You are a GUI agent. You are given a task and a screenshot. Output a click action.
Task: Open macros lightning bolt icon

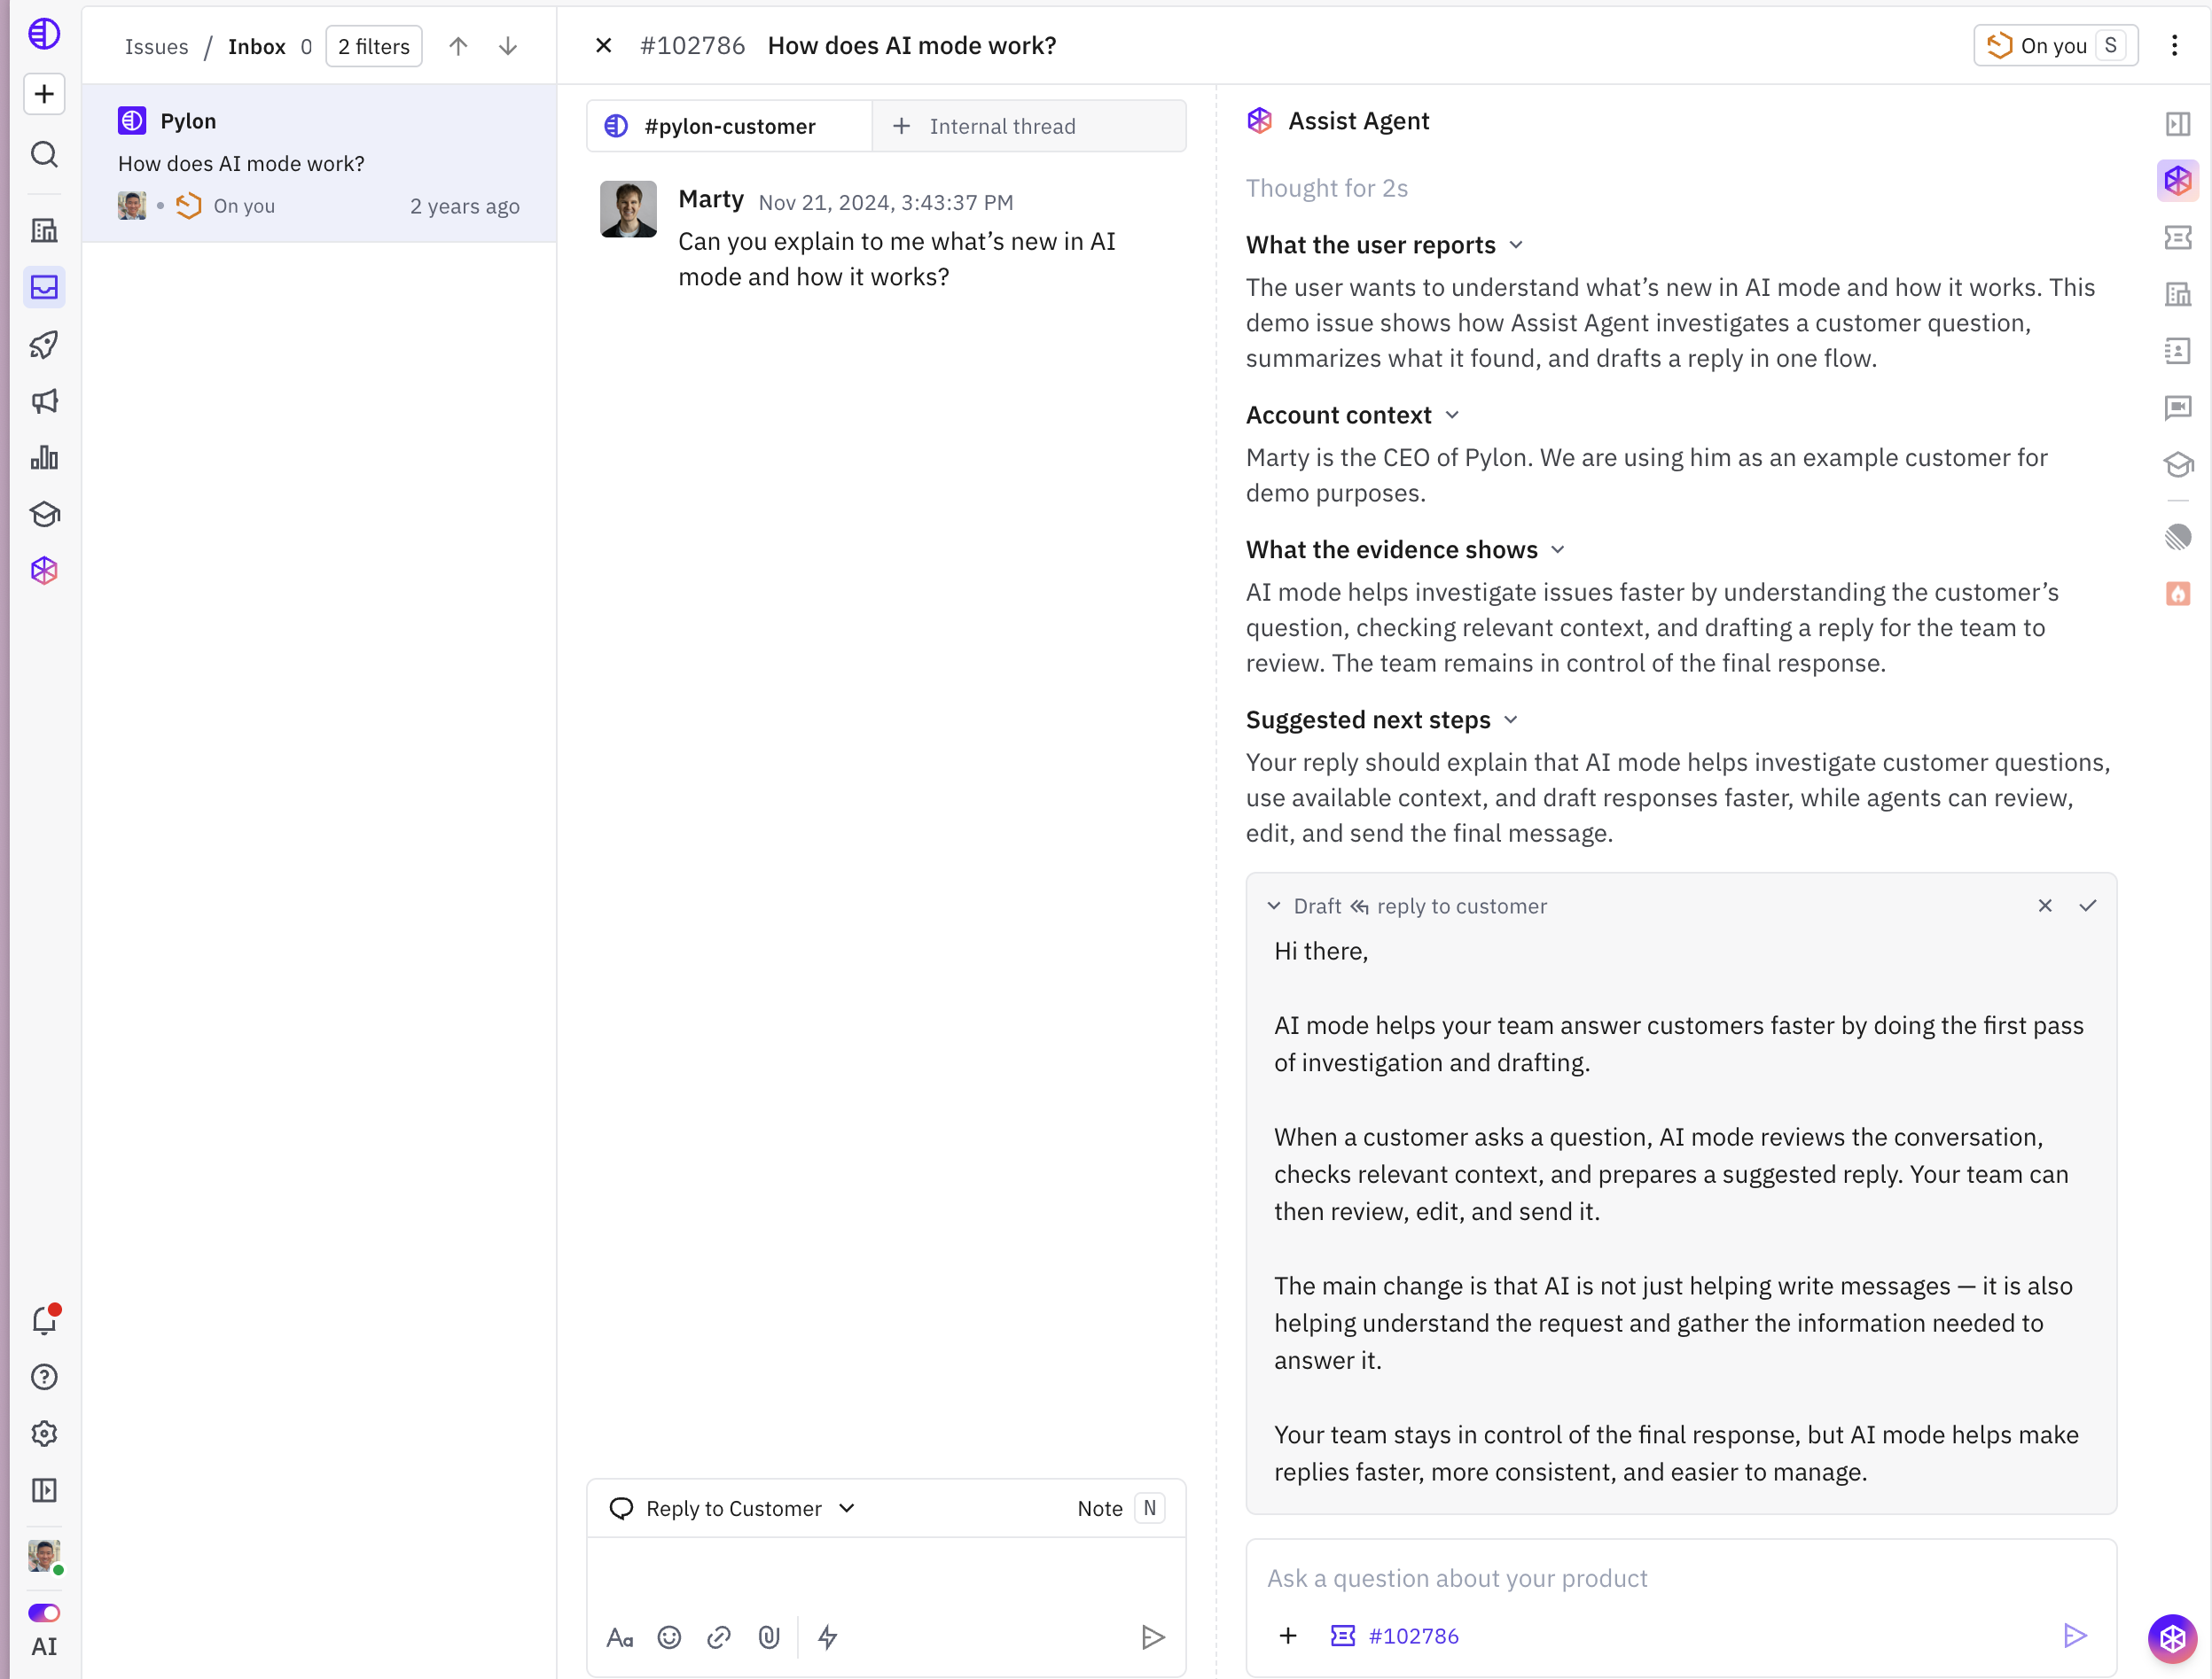(x=828, y=1637)
